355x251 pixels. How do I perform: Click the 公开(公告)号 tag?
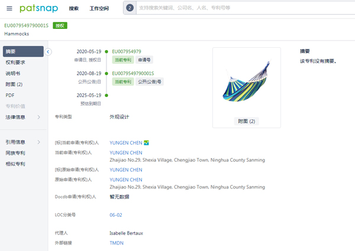(x=150, y=82)
